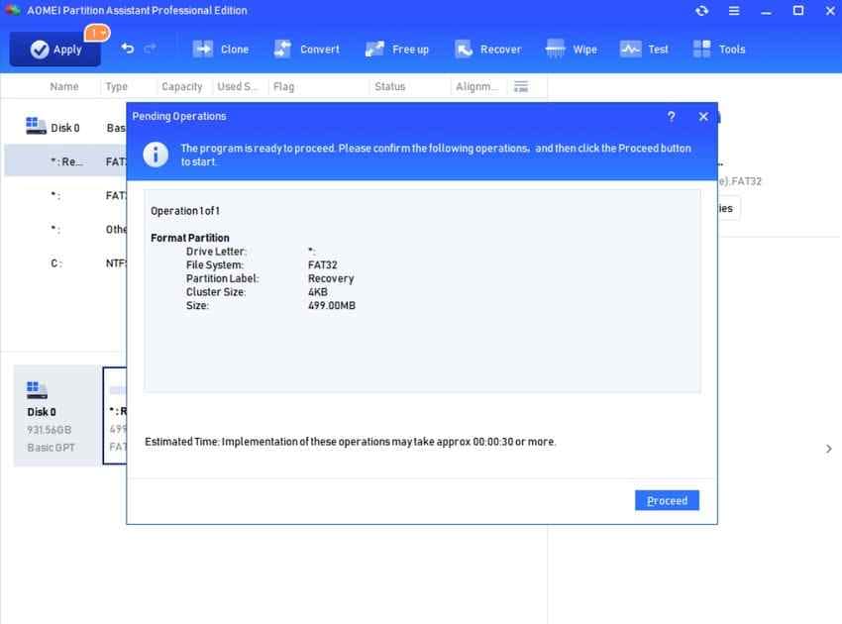This screenshot has width=842, height=624.
Task: Click the Type column header
Action: pos(117,86)
